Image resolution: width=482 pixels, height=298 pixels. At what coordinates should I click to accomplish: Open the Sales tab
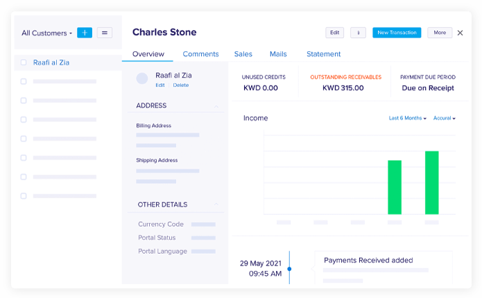point(243,54)
